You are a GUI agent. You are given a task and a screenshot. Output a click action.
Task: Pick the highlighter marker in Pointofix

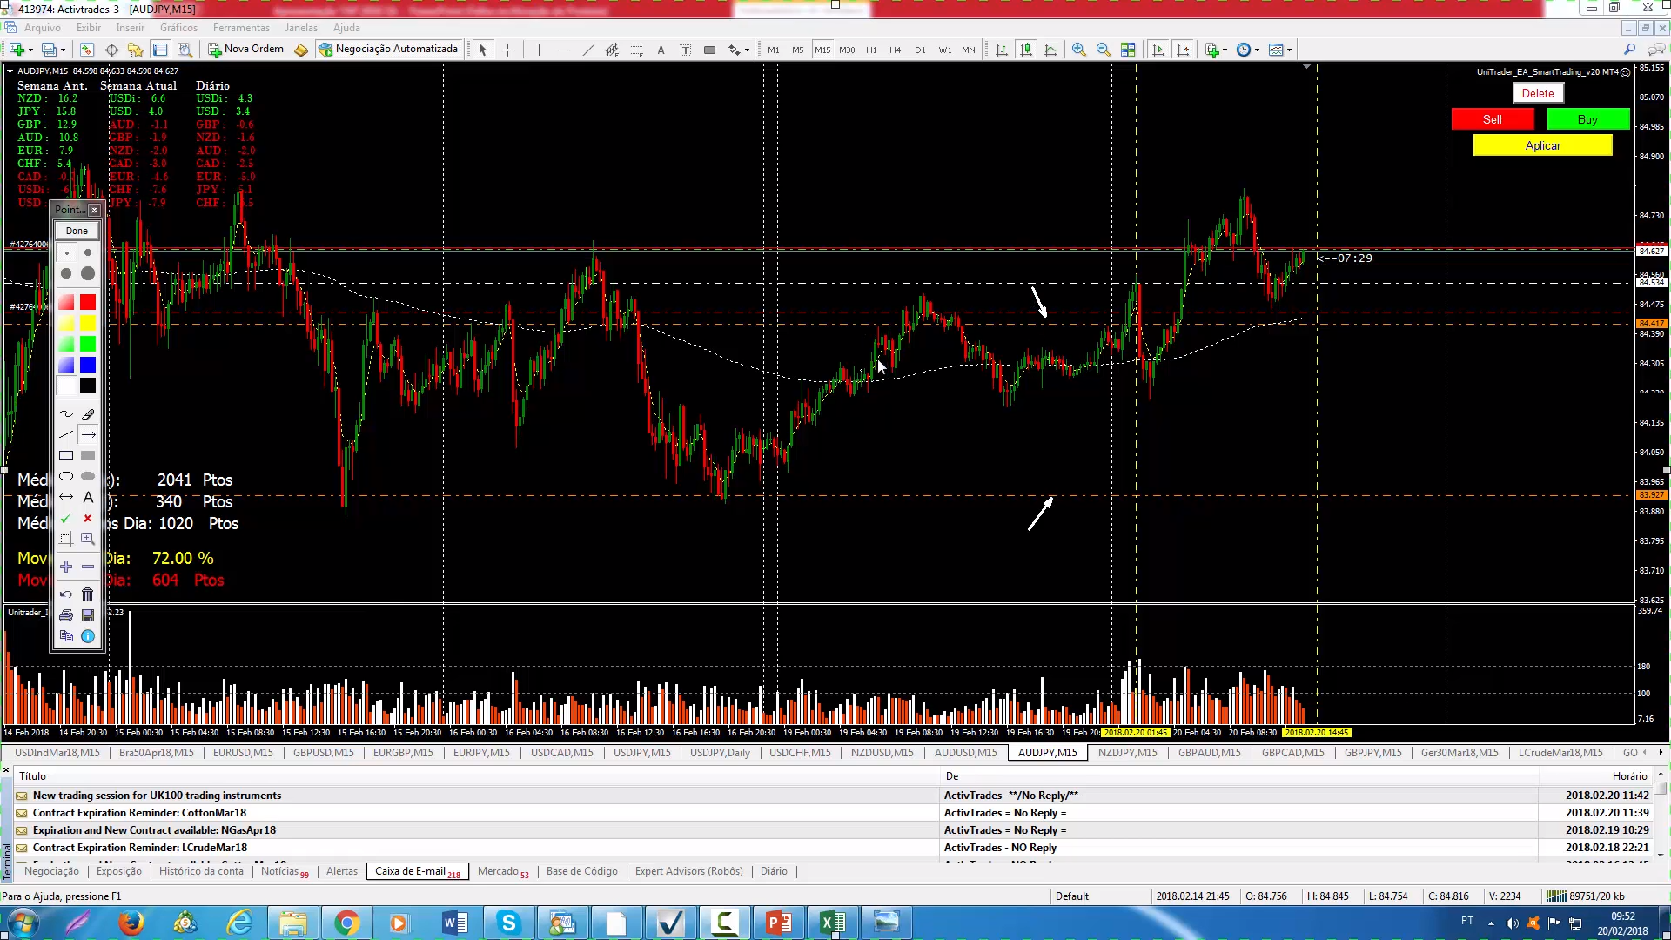coord(88,414)
